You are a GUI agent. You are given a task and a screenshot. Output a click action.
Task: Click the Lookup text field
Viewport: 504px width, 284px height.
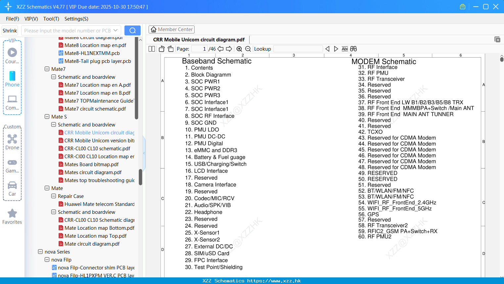[298, 49]
